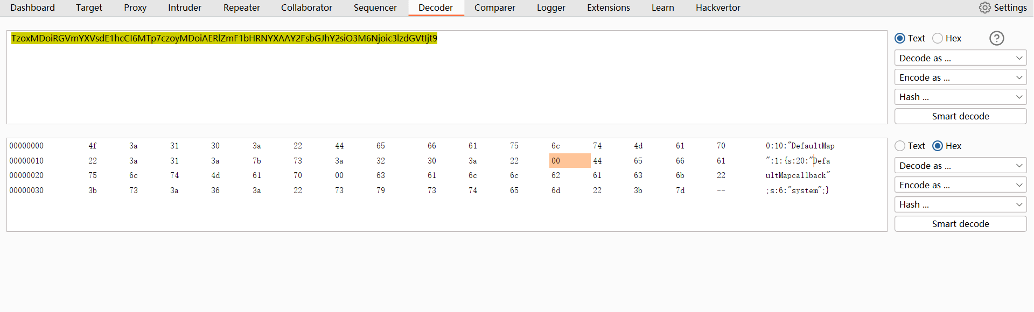
Task: Click the highlighted 00 hex byte cell
Action: click(569, 161)
